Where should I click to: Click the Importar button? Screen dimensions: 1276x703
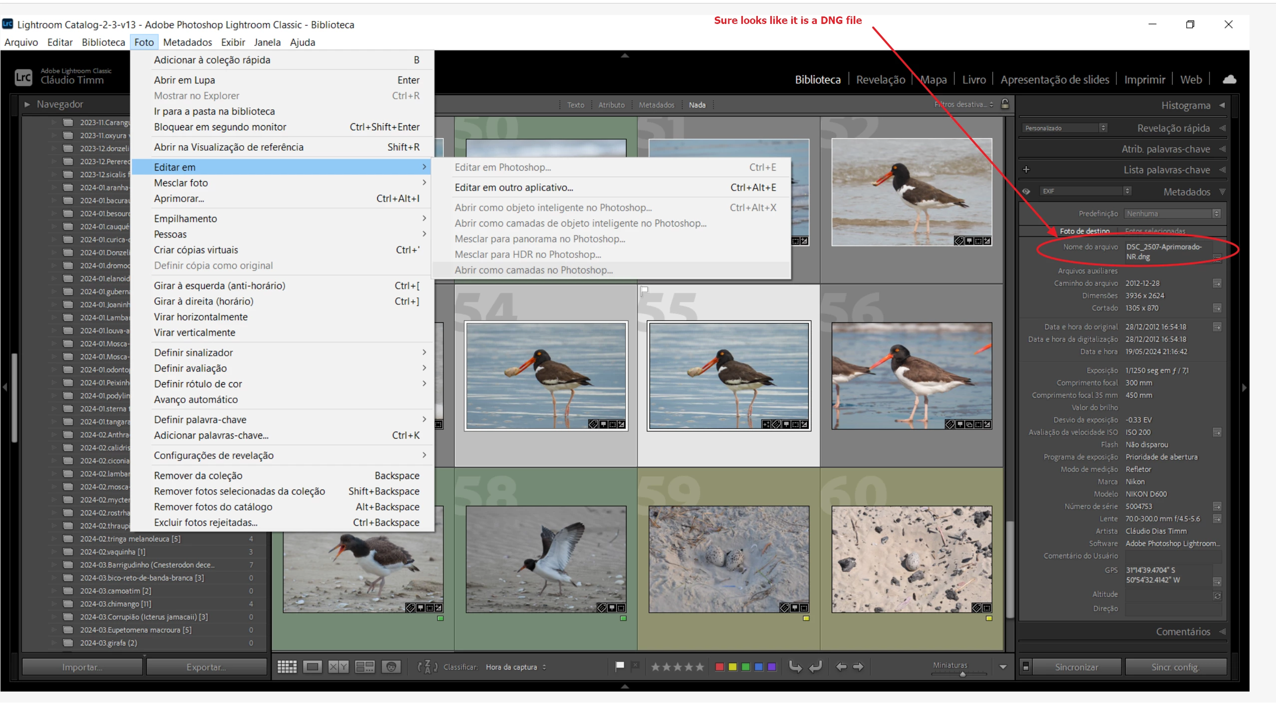click(x=82, y=668)
